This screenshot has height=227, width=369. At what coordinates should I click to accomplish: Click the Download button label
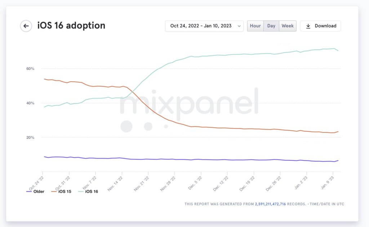325,26
